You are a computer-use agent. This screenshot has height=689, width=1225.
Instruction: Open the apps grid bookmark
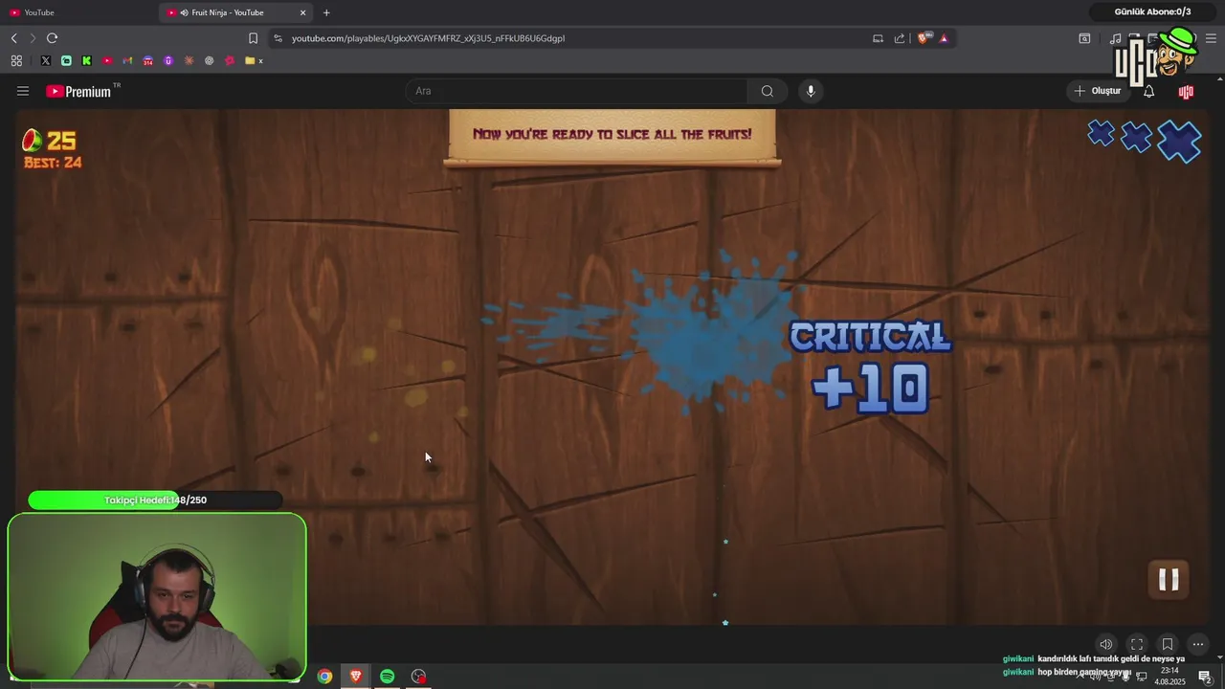pos(16,60)
